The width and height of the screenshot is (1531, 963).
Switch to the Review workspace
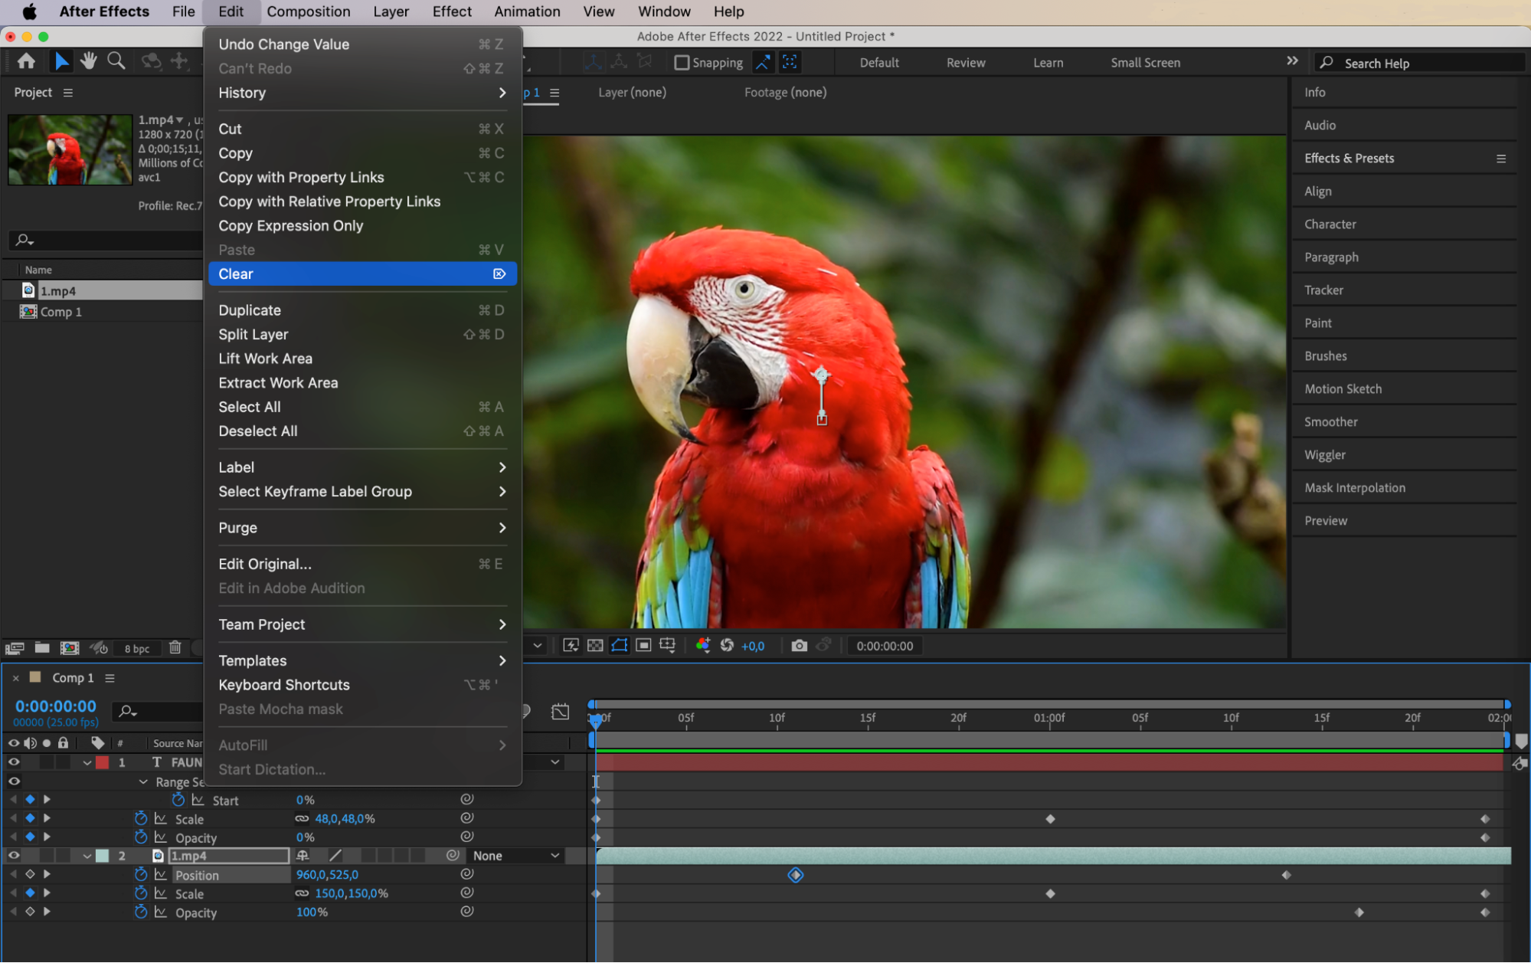click(x=965, y=63)
